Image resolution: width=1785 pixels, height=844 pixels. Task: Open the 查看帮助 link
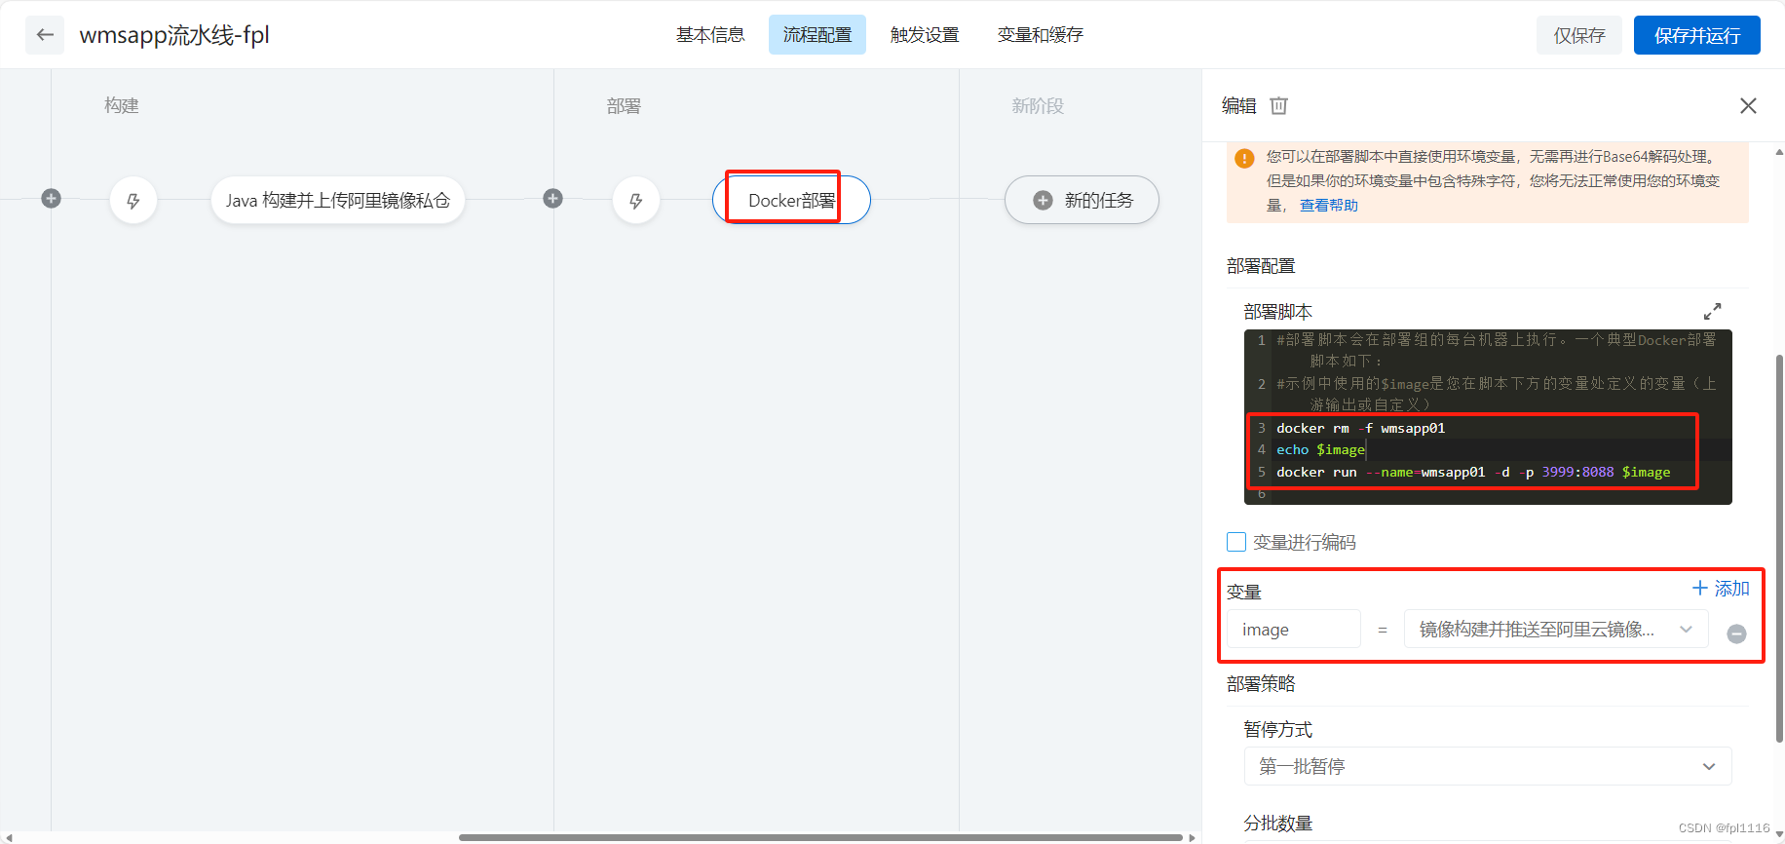pyautogui.click(x=1328, y=206)
